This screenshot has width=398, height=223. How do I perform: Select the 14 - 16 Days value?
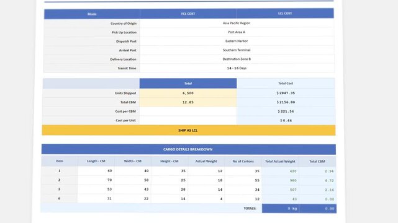coord(237,68)
